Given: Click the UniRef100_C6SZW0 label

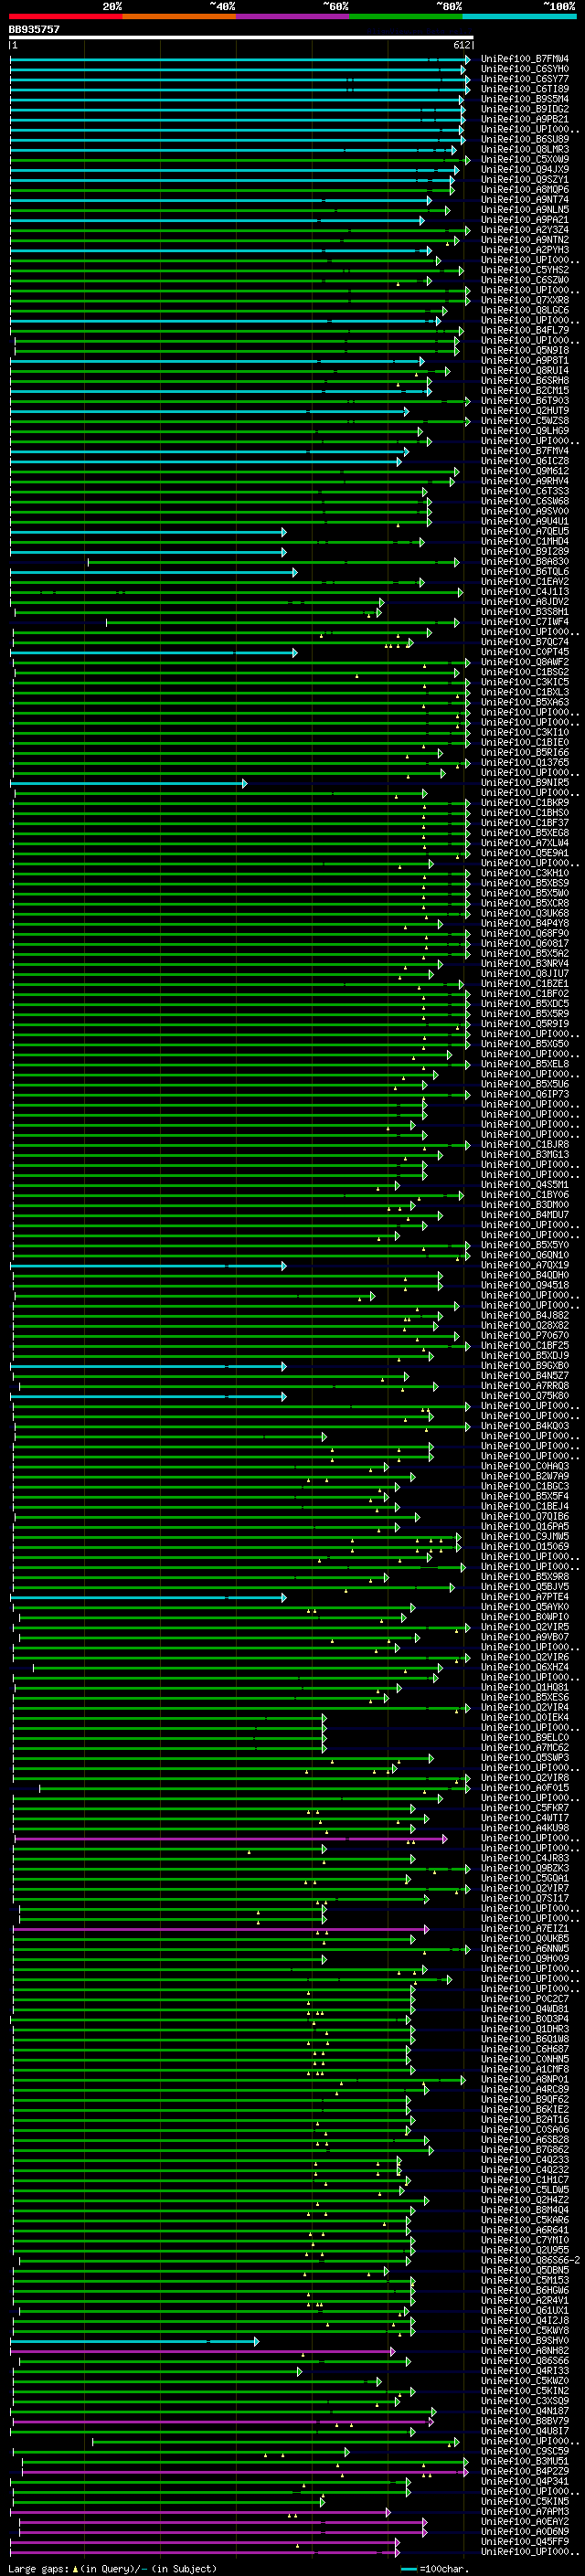Looking at the screenshot, I should [525, 280].
